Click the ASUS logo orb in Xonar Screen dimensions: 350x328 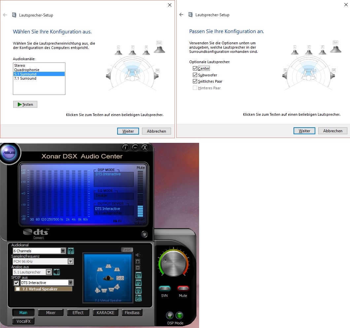tap(9, 153)
